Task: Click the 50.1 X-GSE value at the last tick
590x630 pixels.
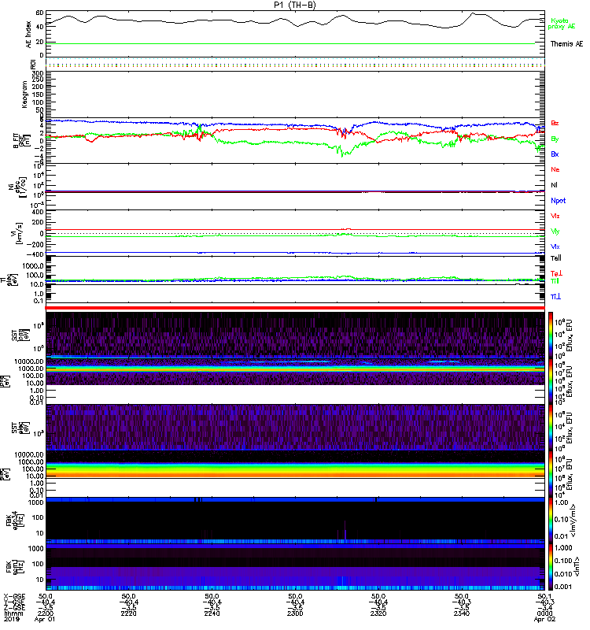Action: [544, 596]
